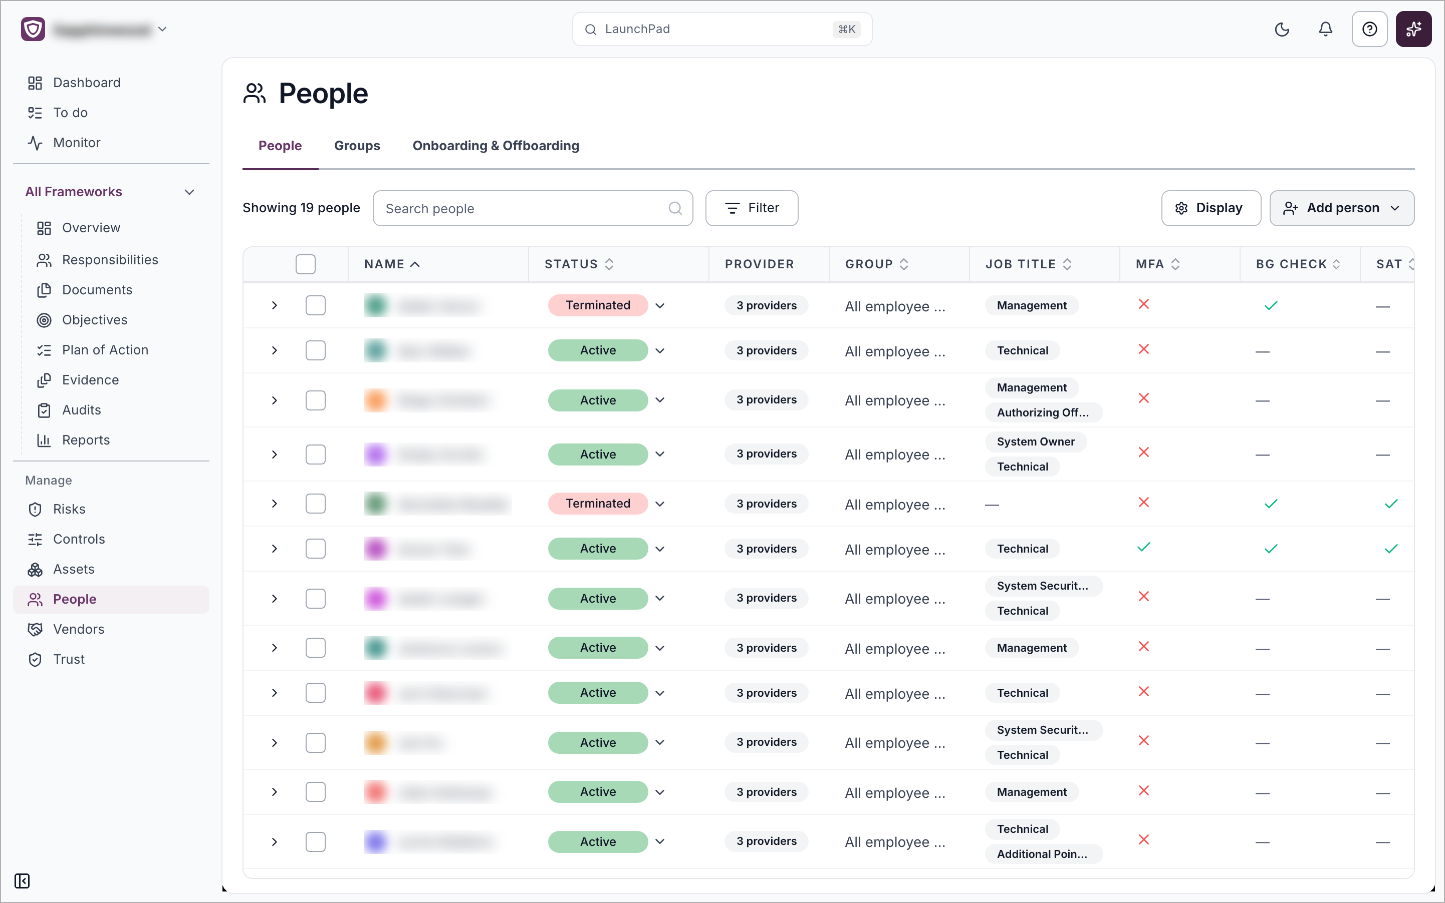1445x903 pixels.
Task: Check the System Owner row checkbox
Action: 316,455
